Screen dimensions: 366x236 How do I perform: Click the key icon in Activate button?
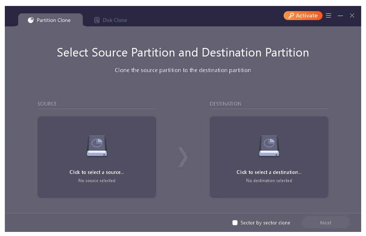pyautogui.click(x=291, y=16)
